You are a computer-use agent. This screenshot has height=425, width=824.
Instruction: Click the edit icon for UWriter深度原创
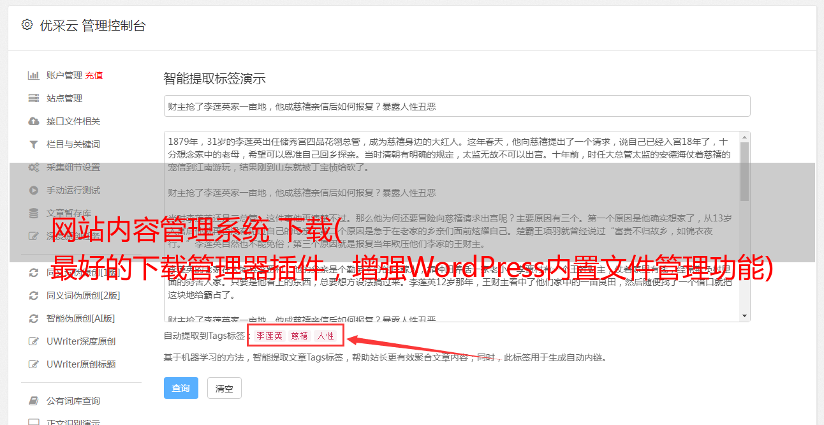[34, 341]
